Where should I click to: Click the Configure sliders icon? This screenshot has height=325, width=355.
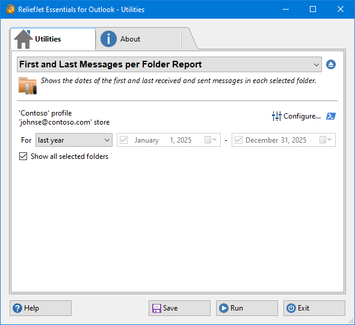coord(276,116)
